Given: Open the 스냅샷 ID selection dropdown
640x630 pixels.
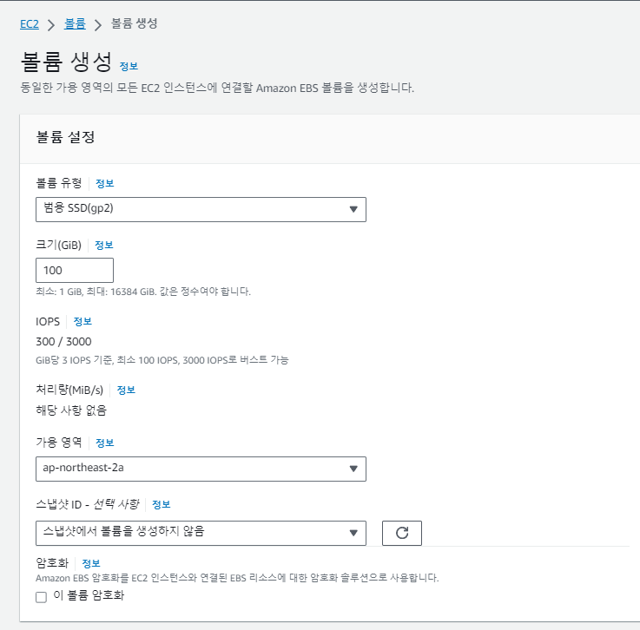Looking at the screenshot, I should pyautogui.click(x=201, y=533).
